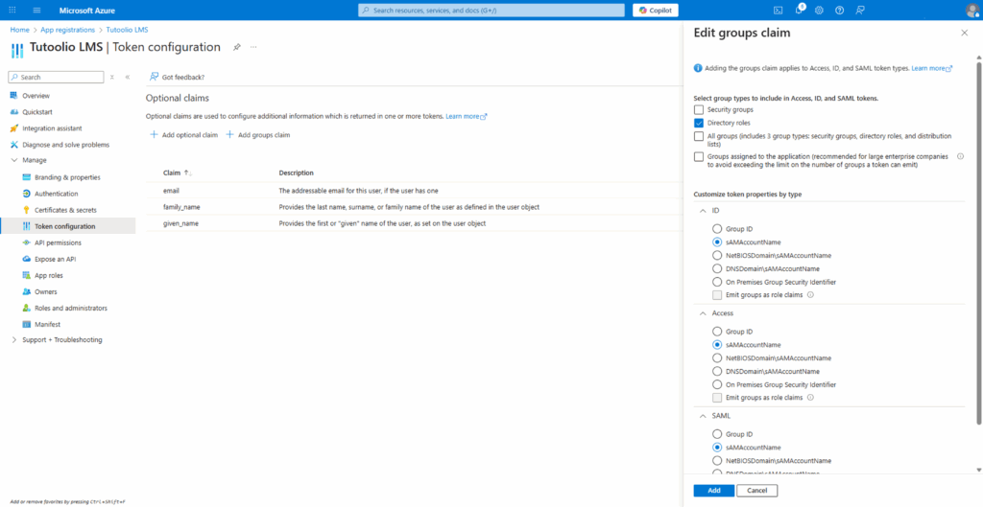983x507 pixels.
Task: Click the Add button in panel
Action: (x=713, y=490)
